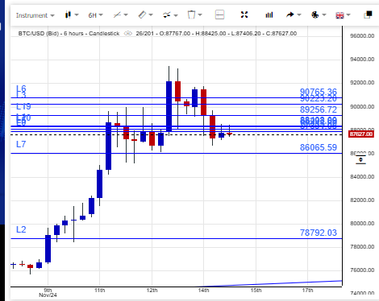
Task: Click the 14th date axis label
Action: (x=203, y=291)
